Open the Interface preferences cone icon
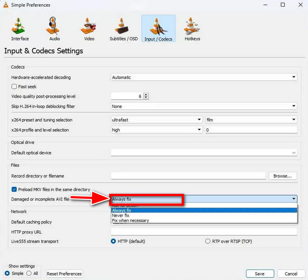The image size is (308, 280). tap(20, 27)
